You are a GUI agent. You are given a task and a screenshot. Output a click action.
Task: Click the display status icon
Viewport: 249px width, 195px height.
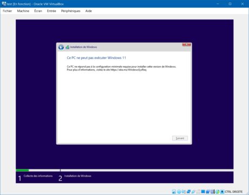[x=203, y=192]
